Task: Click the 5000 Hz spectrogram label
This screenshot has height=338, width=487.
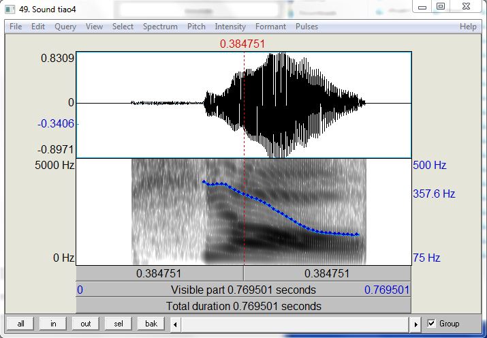Action: 54,165
